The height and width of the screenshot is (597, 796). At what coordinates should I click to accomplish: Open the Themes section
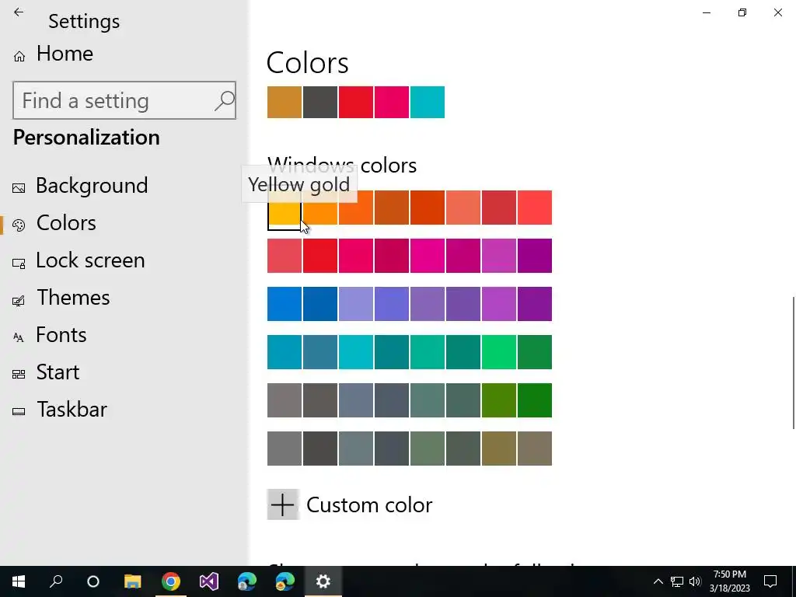click(x=73, y=298)
